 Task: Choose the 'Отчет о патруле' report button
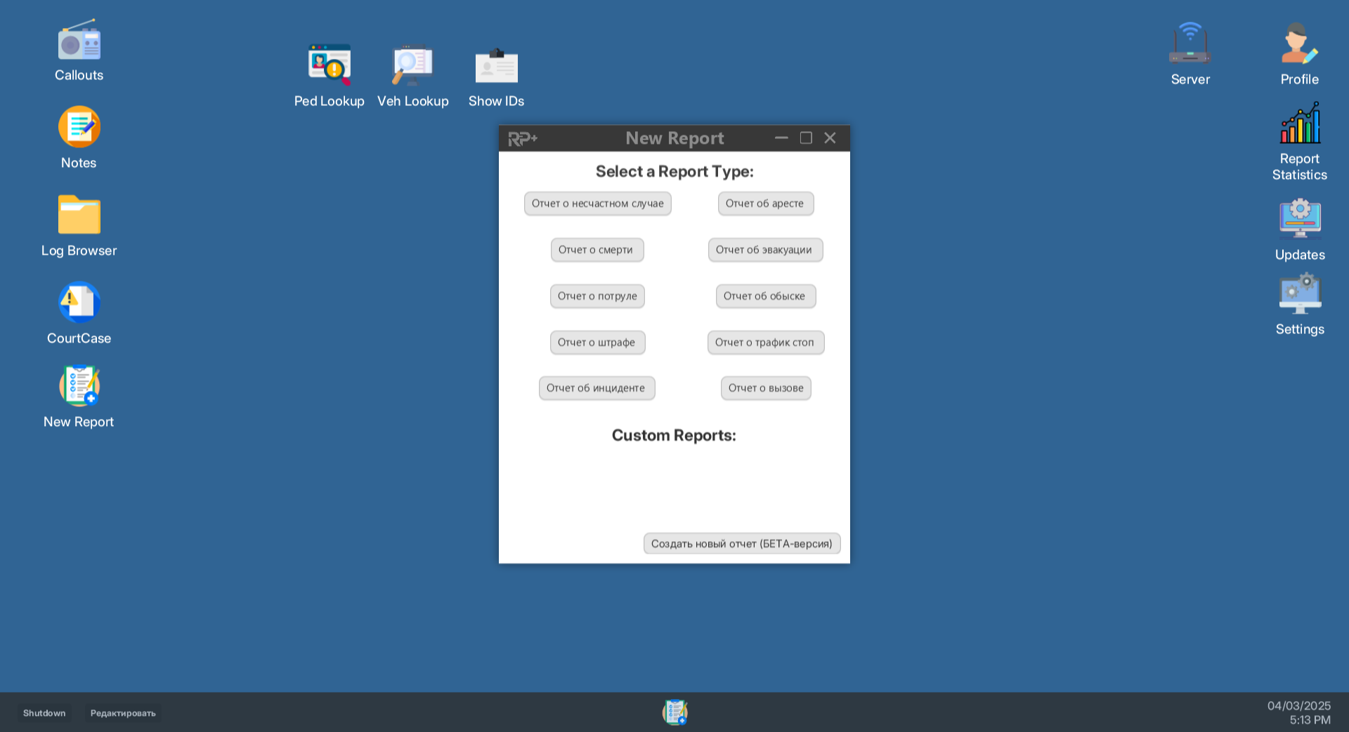pos(597,296)
